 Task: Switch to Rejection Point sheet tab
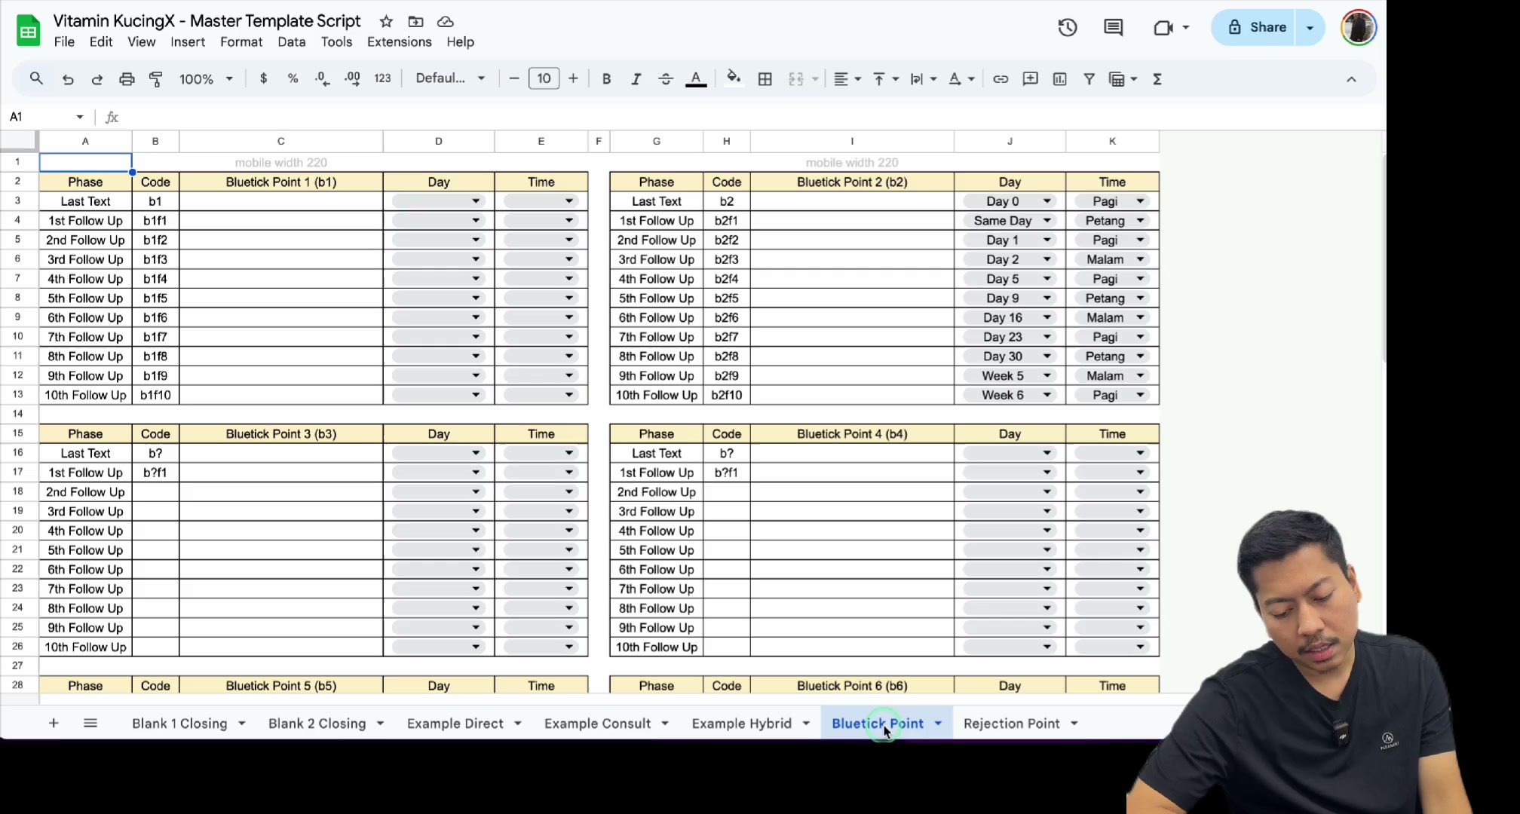pos(1011,724)
